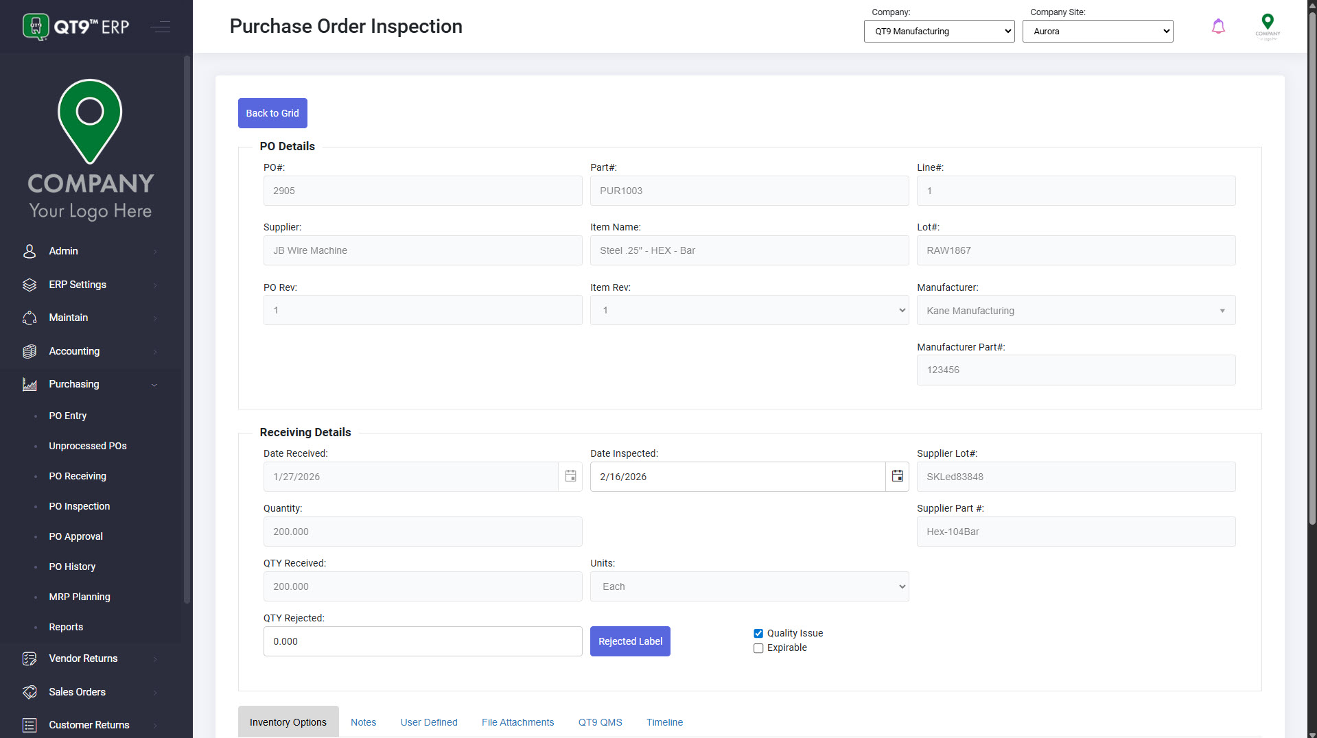This screenshot has height=738, width=1317.
Task: Open Unprocessed POs in the sidebar
Action: point(88,446)
